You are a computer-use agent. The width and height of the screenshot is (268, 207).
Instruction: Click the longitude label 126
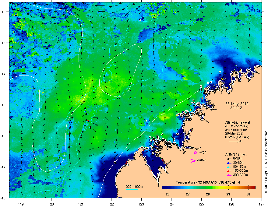pyautogui.click(x=231, y=204)
